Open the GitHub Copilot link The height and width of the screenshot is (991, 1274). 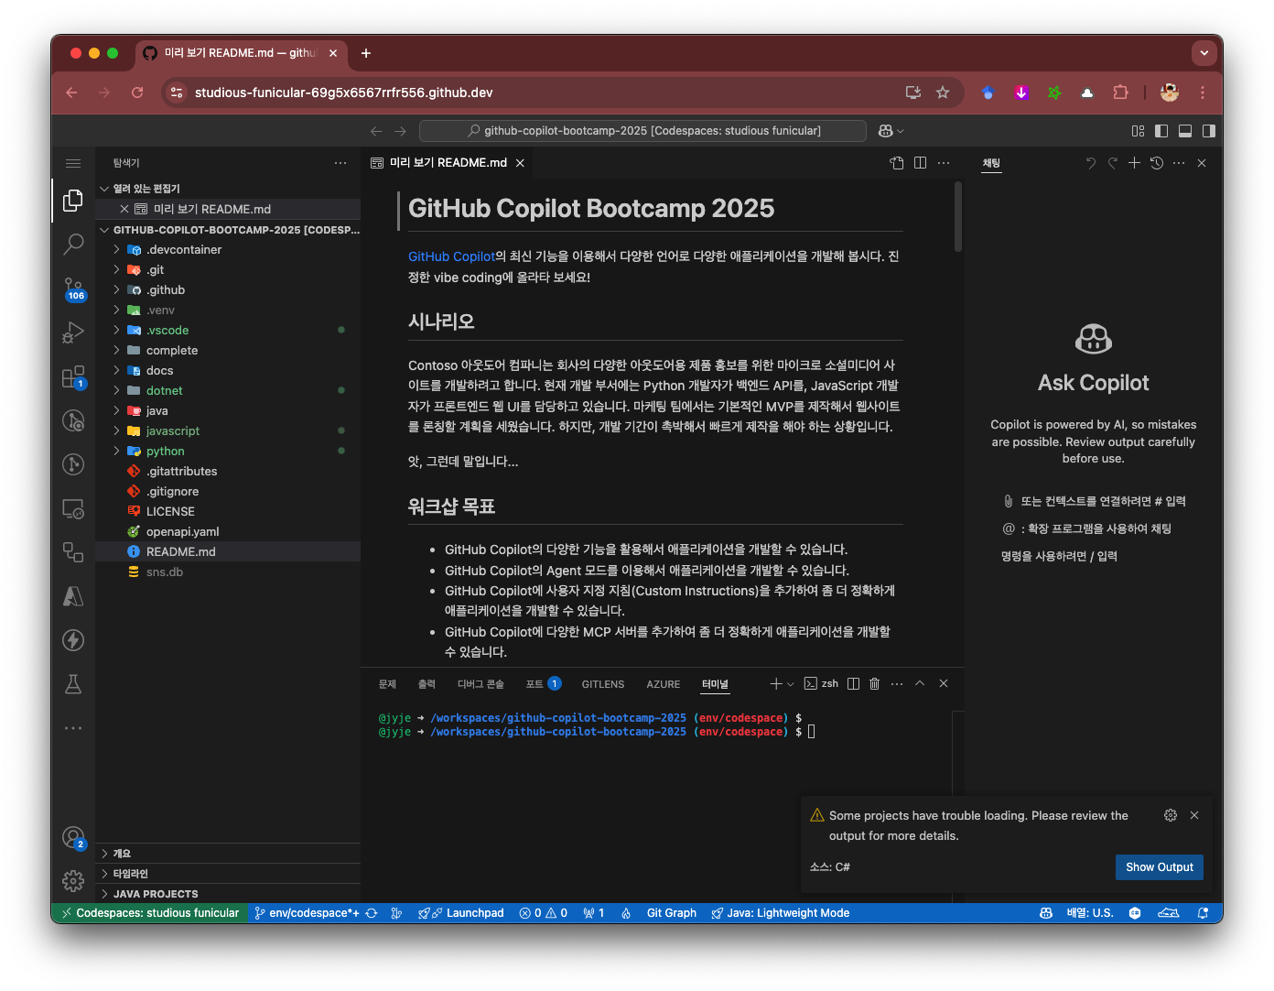pyautogui.click(x=451, y=256)
